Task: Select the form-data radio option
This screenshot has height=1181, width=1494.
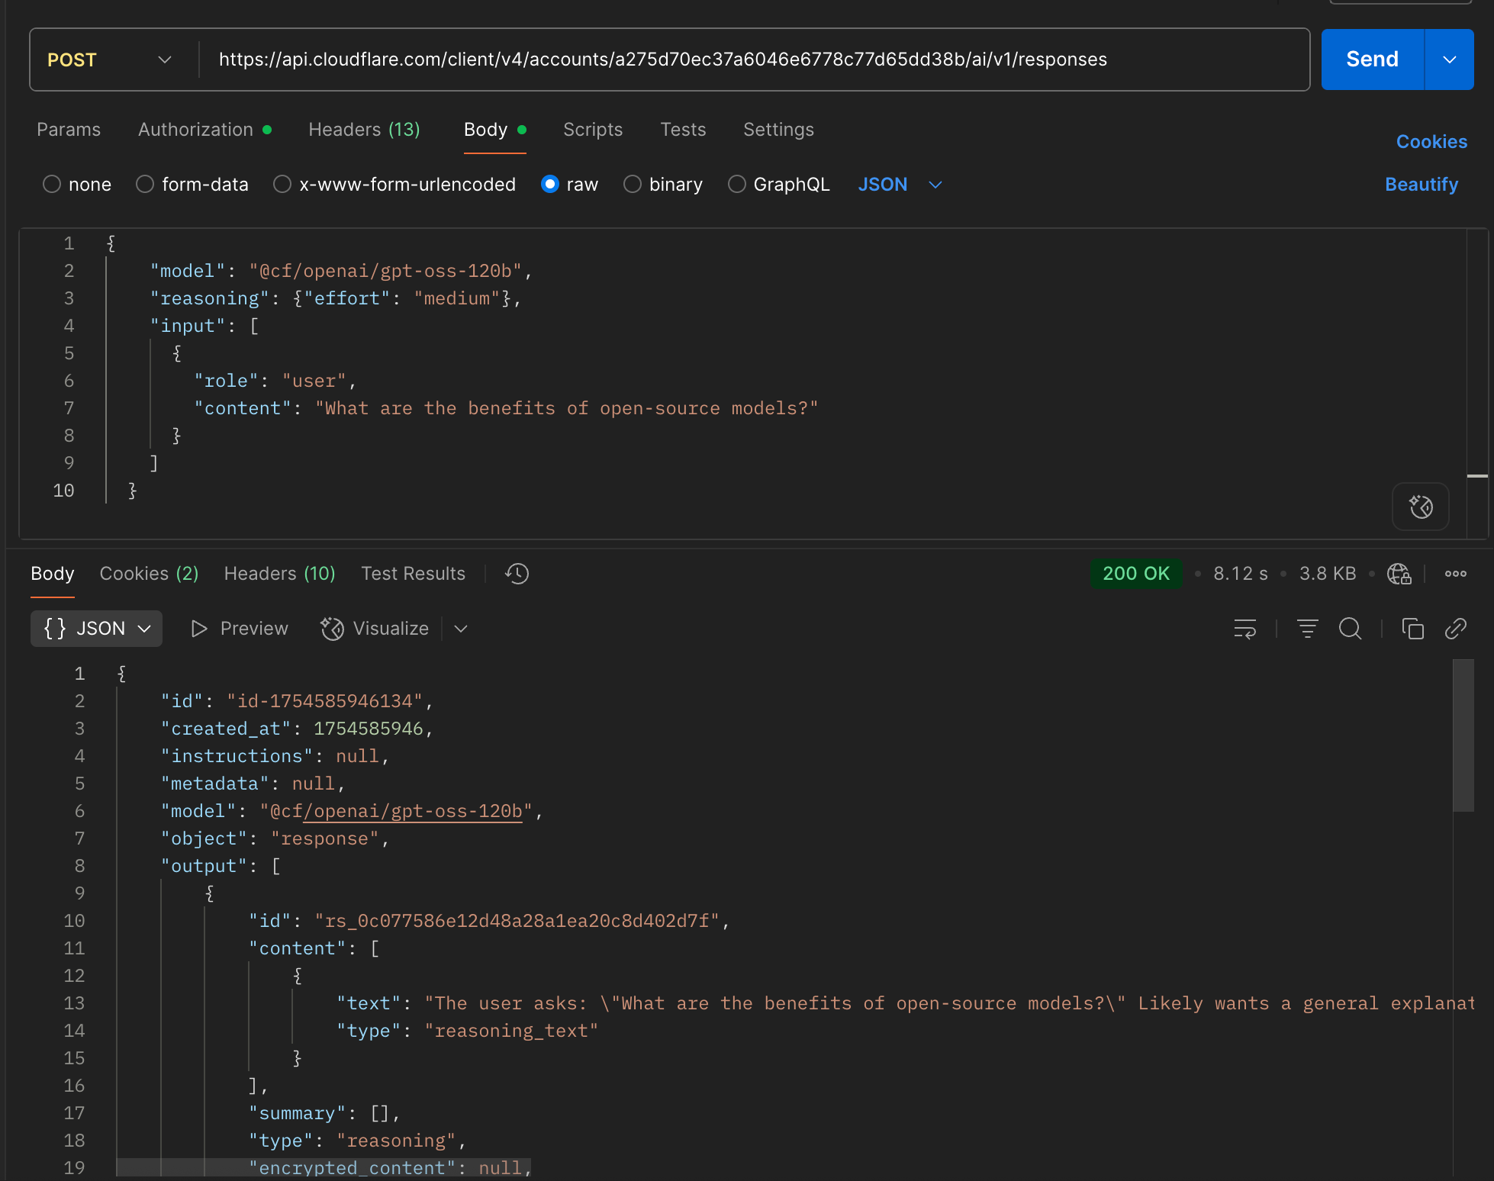Action: click(145, 185)
